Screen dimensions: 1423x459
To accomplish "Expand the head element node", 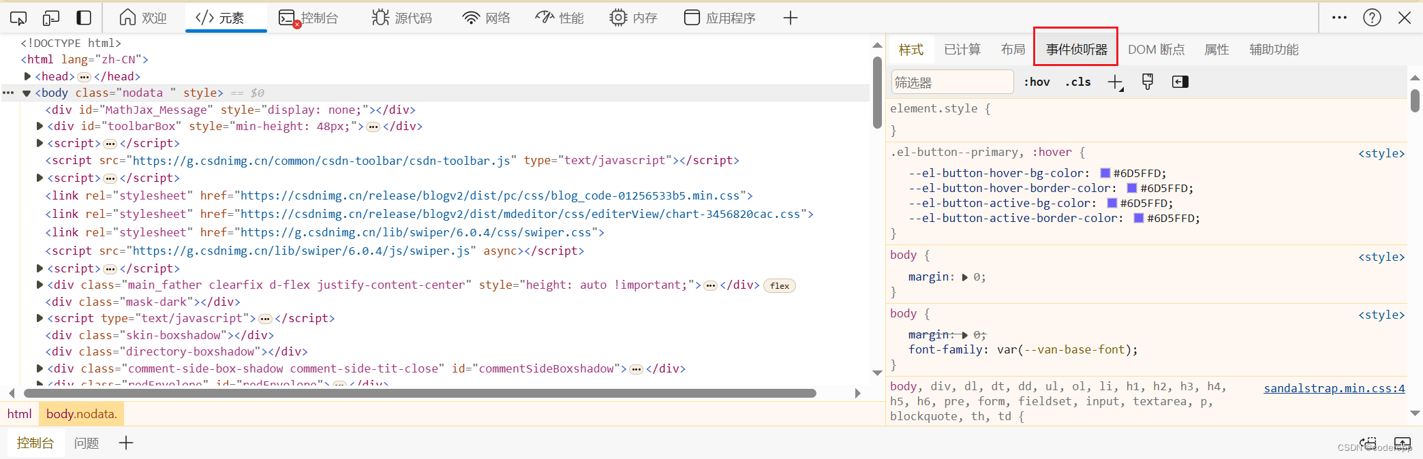I will coord(28,76).
